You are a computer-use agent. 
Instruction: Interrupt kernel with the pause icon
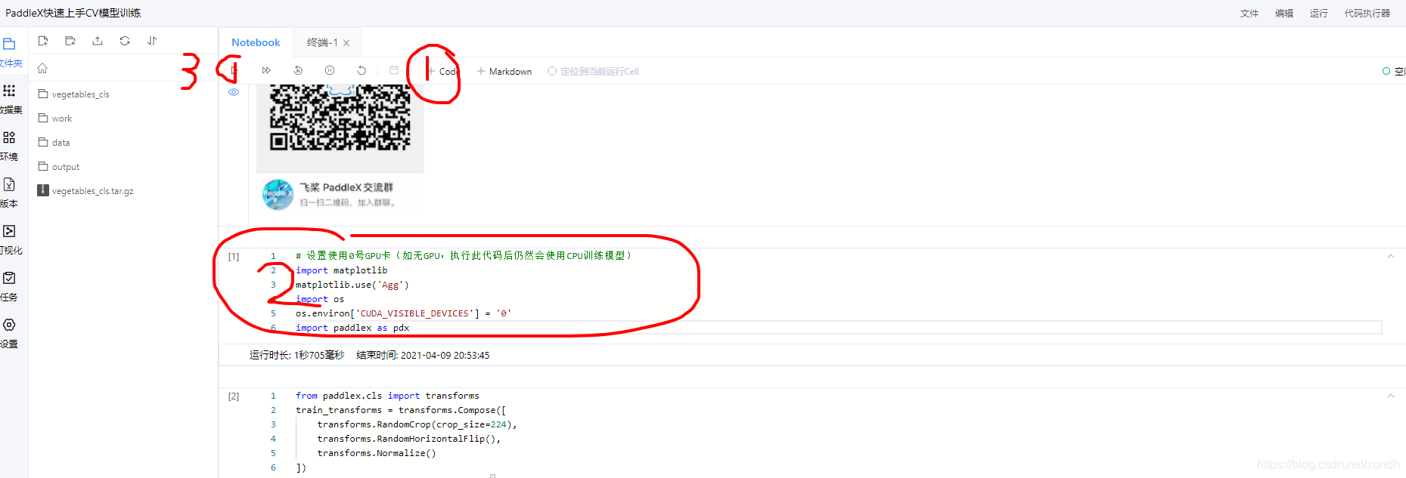coord(330,70)
